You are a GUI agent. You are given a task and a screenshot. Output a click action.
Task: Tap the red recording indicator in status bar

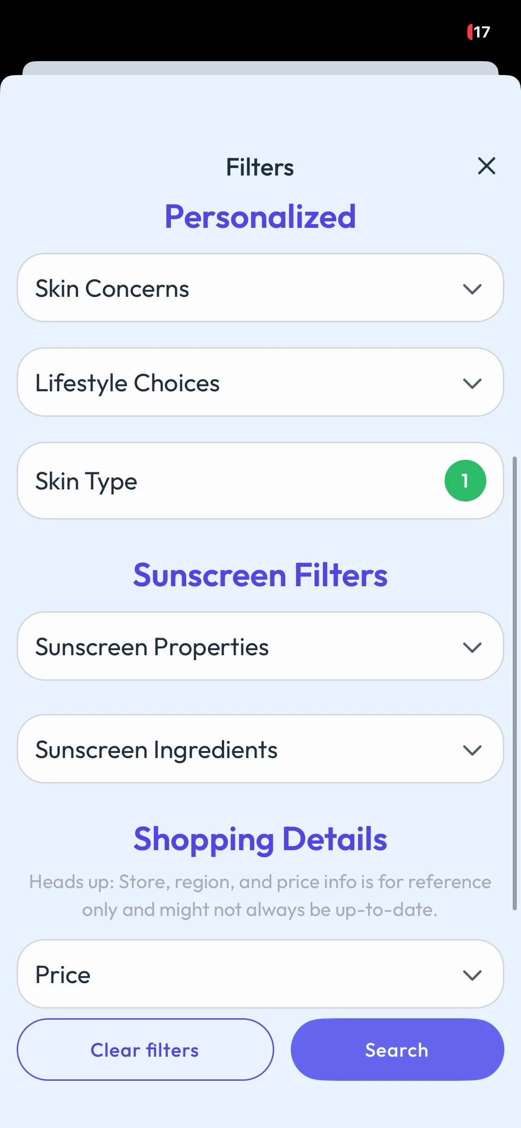[x=470, y=32]
